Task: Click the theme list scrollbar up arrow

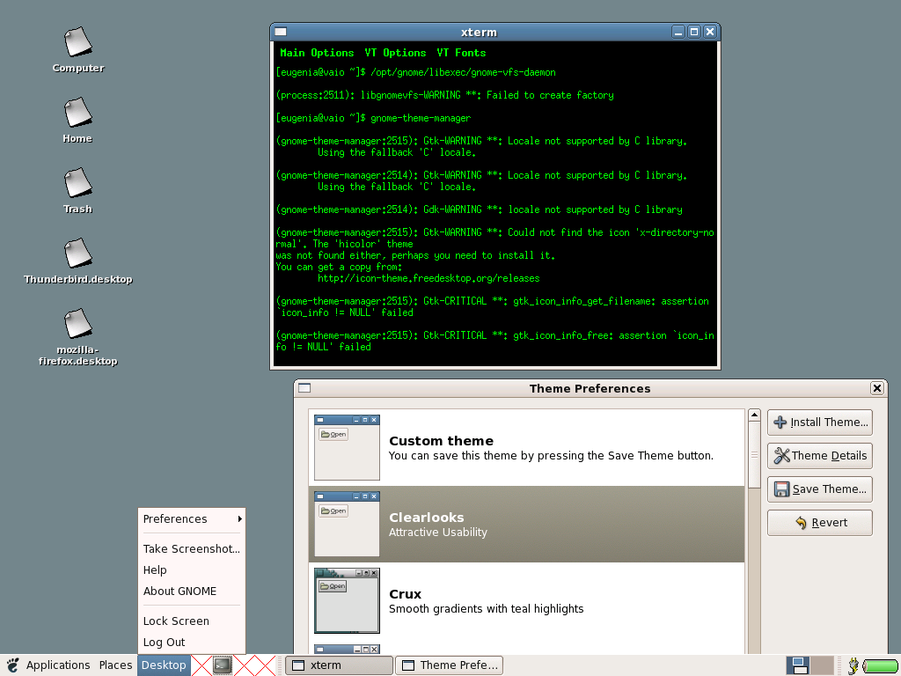Action: pos(754,415)
